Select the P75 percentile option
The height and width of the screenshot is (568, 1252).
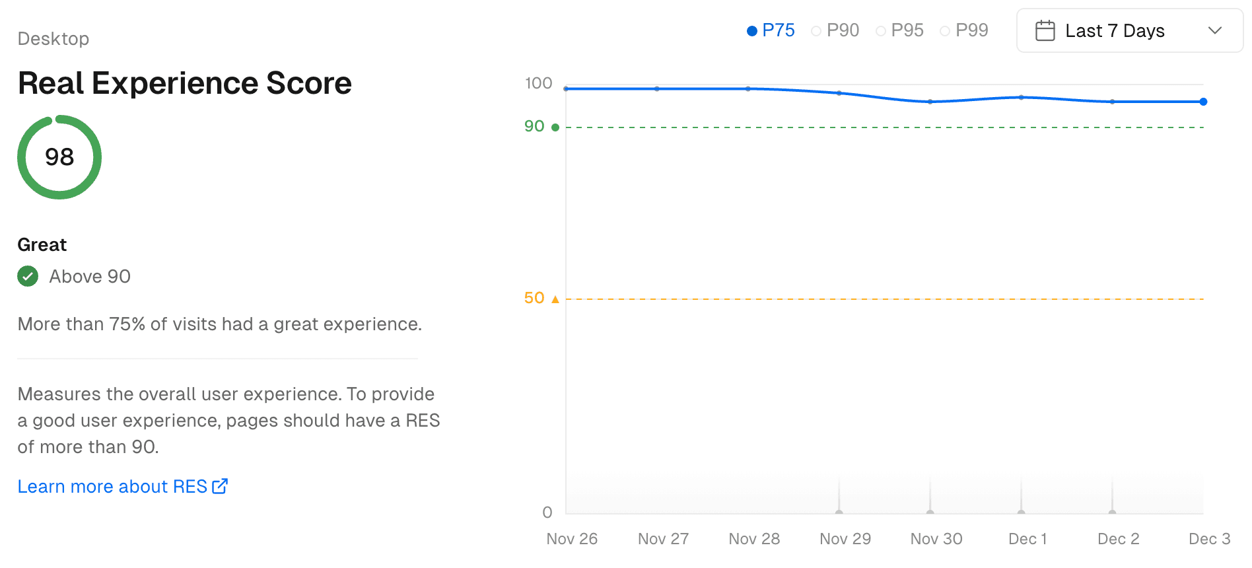point(771,30)
